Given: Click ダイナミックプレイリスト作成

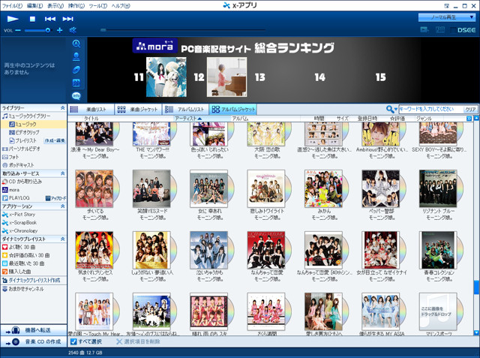Looking at the screenshot, I should [31, 280].
